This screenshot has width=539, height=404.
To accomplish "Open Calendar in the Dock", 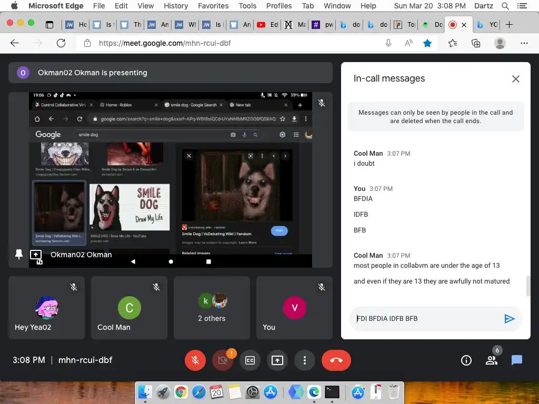I will (x=216, y=392).
